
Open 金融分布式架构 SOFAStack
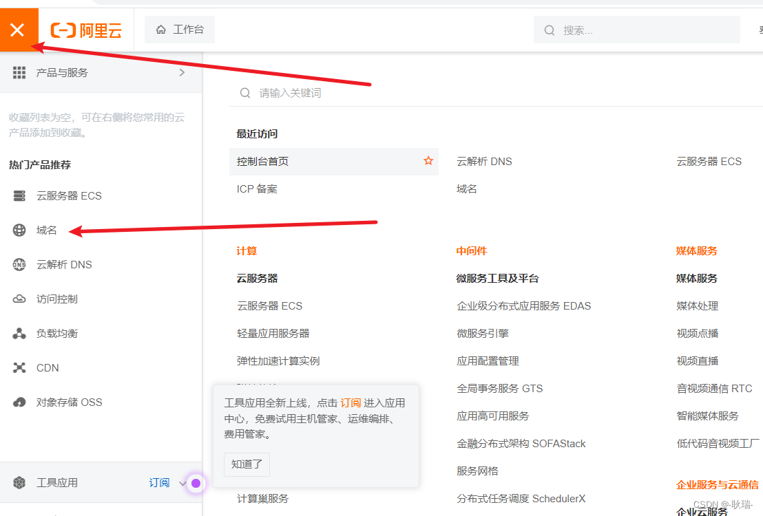click(x=521, y=444)
